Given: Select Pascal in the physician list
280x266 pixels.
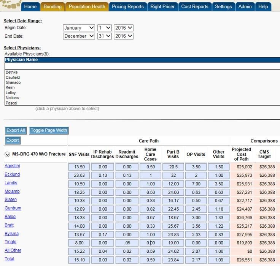Looking at the screenshot, I should [11, 103].
